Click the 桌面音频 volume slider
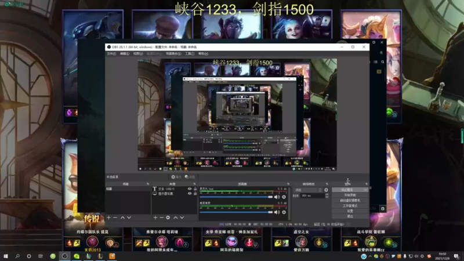Screen dimensions: 464x261 click(x=236, y=212)
